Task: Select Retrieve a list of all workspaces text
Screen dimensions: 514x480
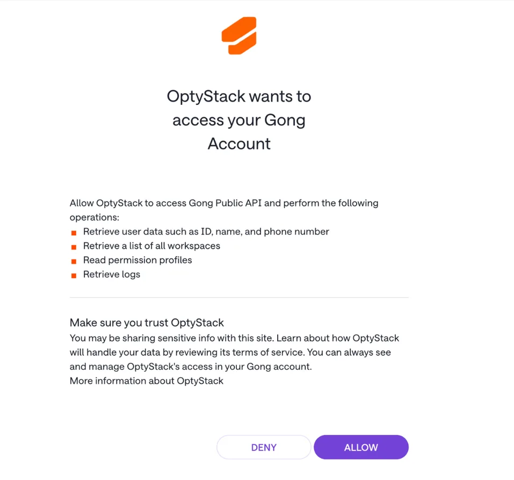Action: [151, 246]
